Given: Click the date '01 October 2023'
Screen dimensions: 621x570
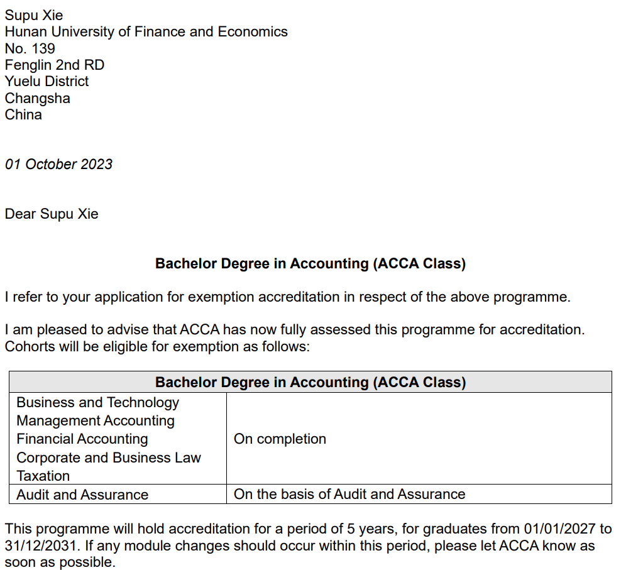Looking at the screenshot, I should click(x=58, y=164).
